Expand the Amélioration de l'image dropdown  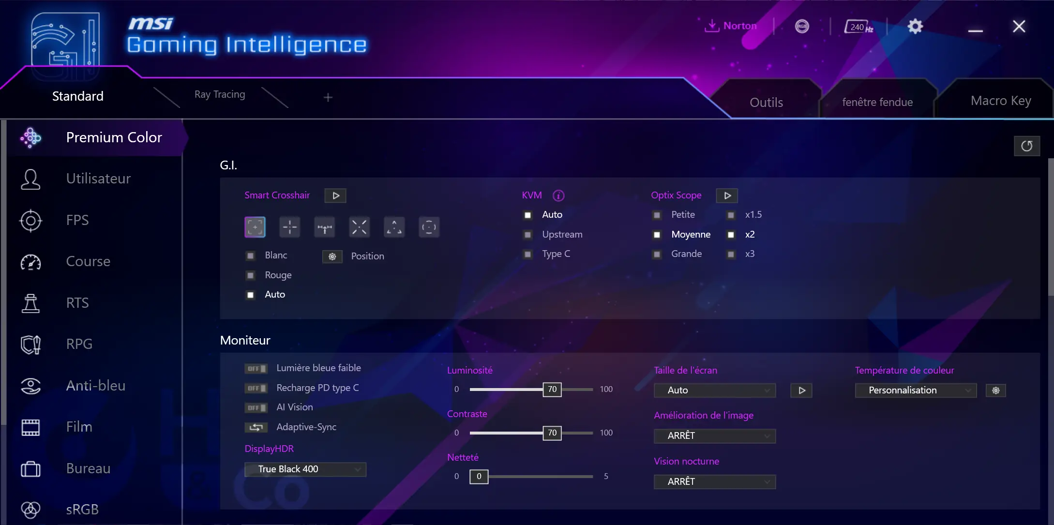[715, 434]
